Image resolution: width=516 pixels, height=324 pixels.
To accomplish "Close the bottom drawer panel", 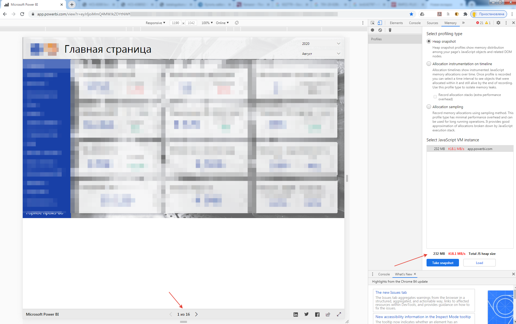I will point(513,274).
